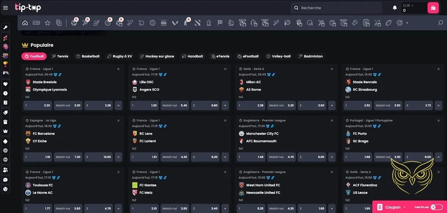This screenshot has height=213, width=447.
Task: Click the magnifier in sports bar
Action: pos(440,23)
